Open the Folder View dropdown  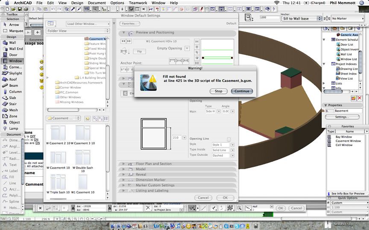point(77,31)
